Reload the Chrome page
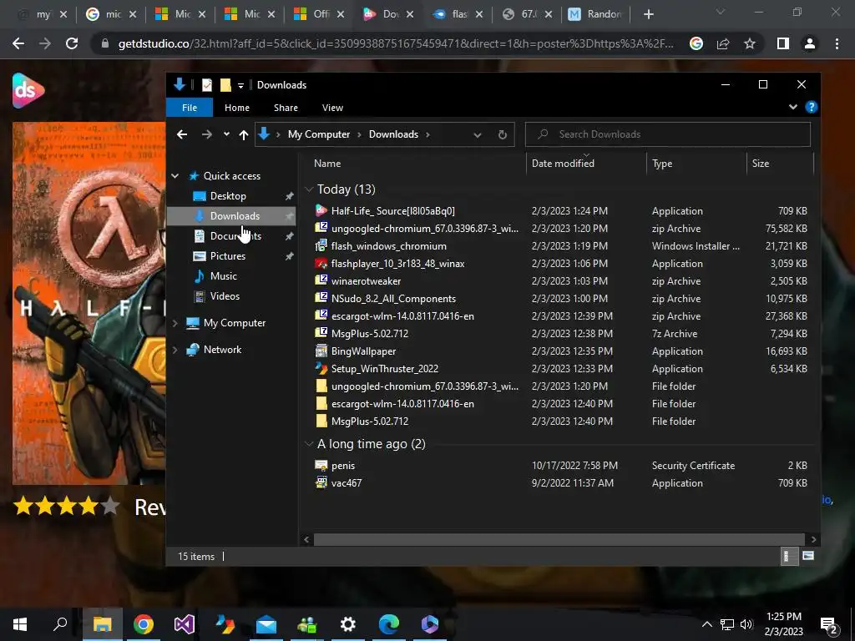 [x=72, y=43]
